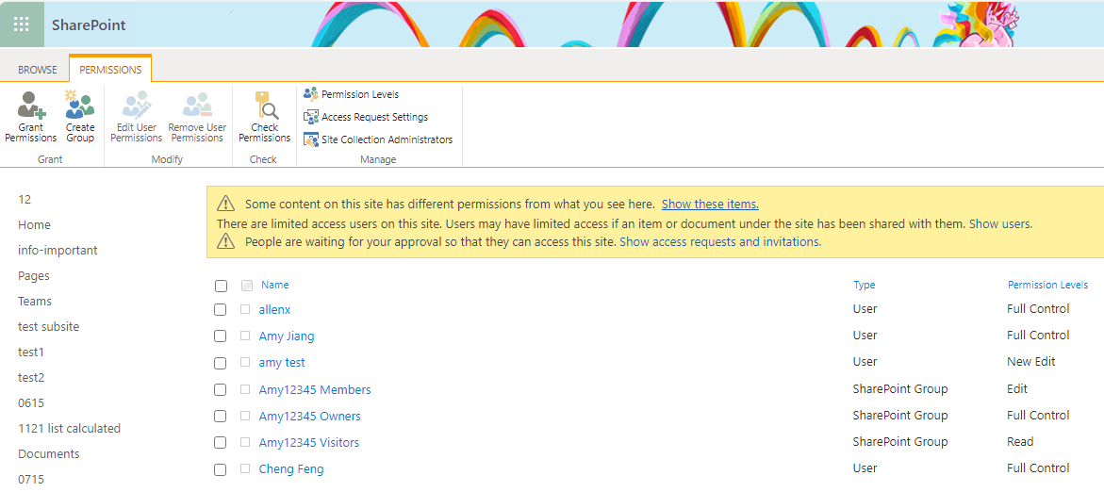Image resolution: width=1104 pixels, height=492 pixels.
Task: Click the Create Group icon
Action: (79, 105)
